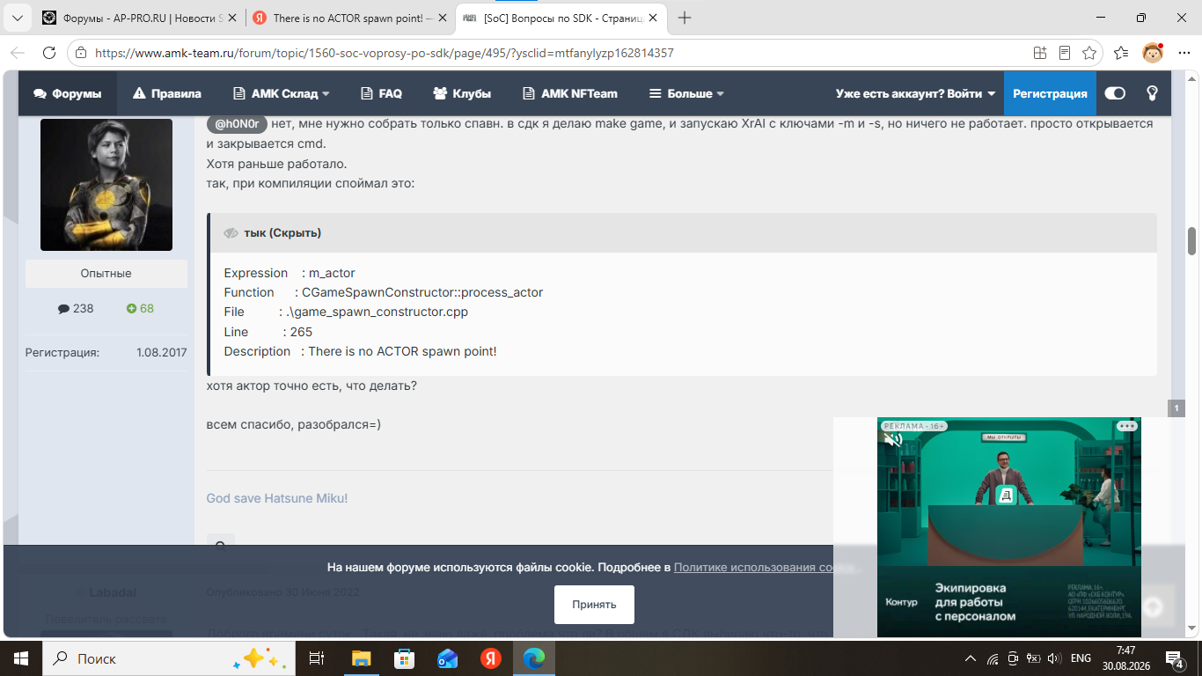Image resolution: width=1202 pixels, height=676 pixels.
Task: Click the browser refresh icon
Action: tap(49, 53)
